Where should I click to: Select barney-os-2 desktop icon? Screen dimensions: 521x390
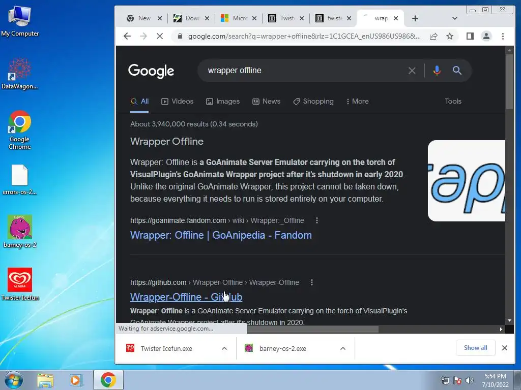20,232
